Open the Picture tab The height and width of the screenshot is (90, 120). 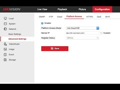82,9
